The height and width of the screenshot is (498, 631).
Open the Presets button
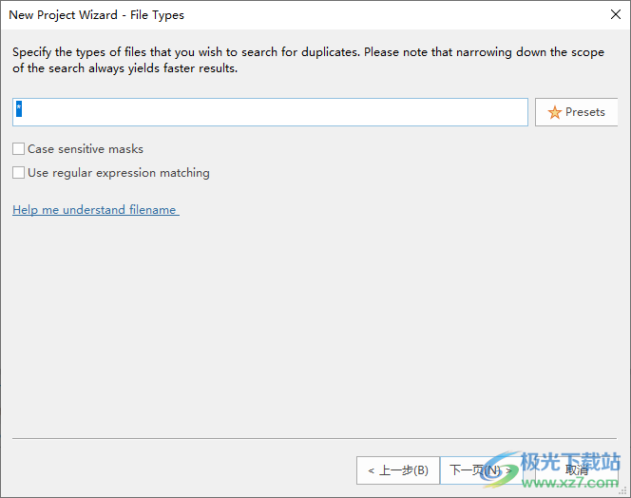tap(576, 112)
